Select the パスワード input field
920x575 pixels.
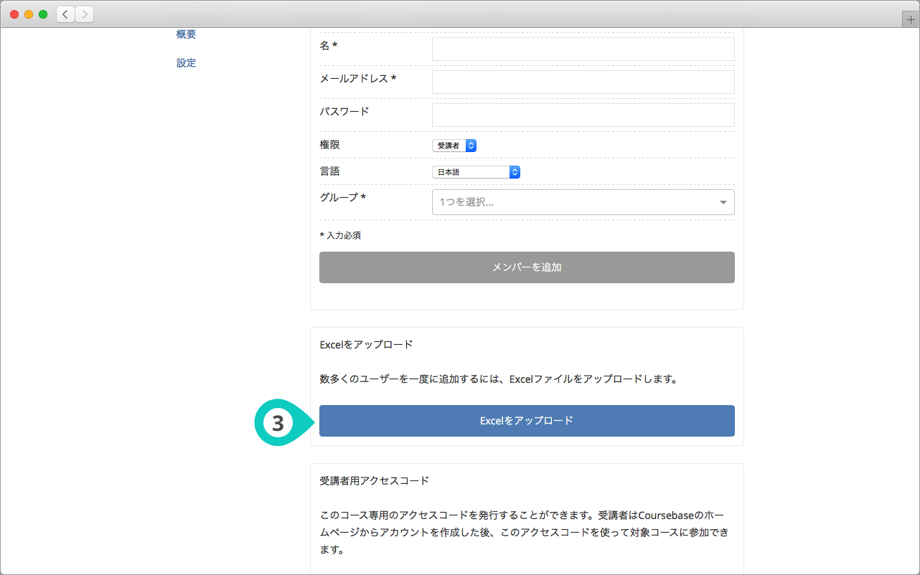click(583, 115)
